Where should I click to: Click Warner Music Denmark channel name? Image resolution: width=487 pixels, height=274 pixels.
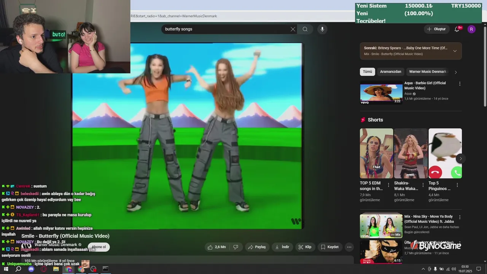[56, 245]
